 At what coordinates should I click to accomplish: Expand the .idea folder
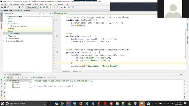[6, 19]
